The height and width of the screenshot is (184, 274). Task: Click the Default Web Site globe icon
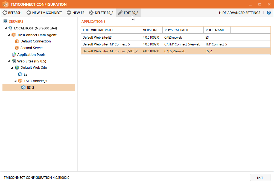[17, 68]
